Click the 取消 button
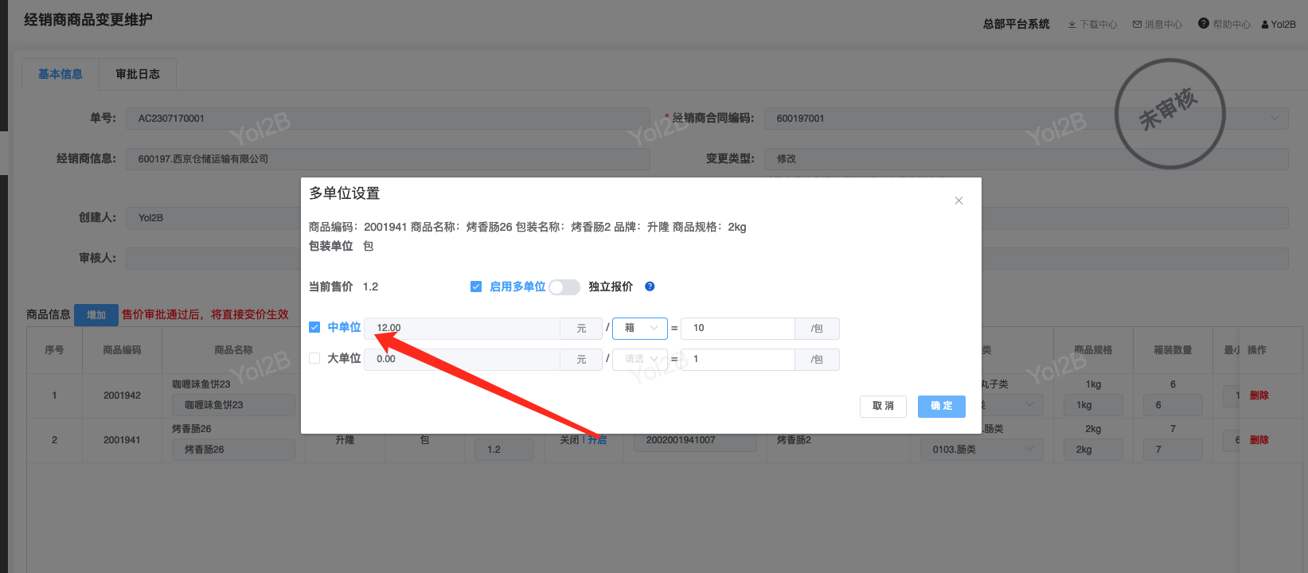 click(883, 406)
